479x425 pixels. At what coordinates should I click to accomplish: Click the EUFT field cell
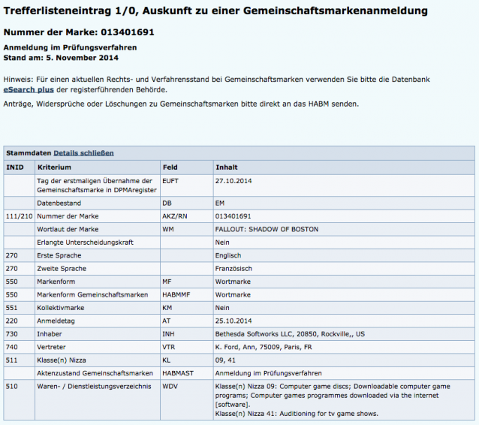(x=187, y=185)
